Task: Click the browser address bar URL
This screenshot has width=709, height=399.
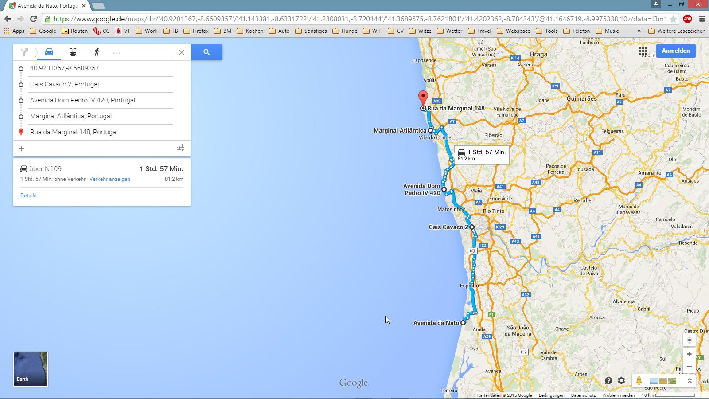Action: click(360, 19)
